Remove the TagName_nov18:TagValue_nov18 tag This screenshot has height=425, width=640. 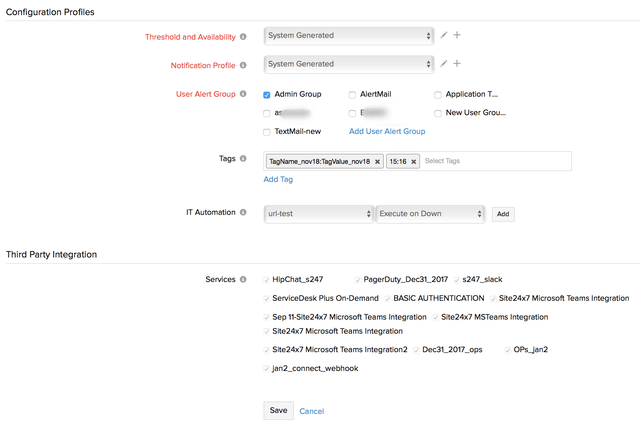(377, 161)
